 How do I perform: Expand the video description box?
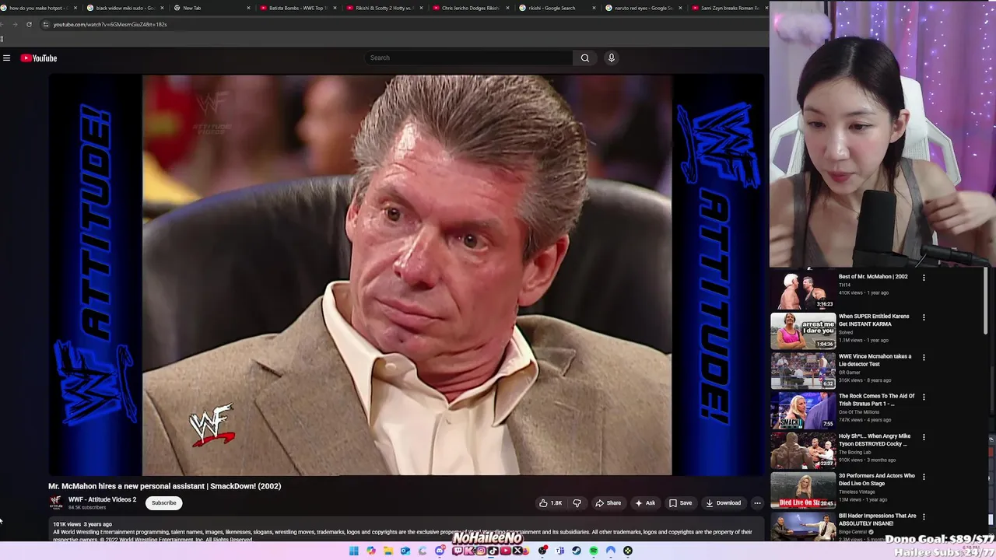[407, 531]
